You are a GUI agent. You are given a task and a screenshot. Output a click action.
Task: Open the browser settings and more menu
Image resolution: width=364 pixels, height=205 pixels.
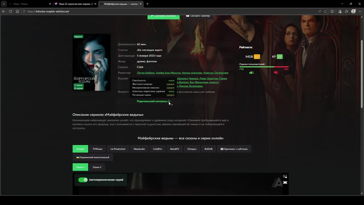coord(360,11)
